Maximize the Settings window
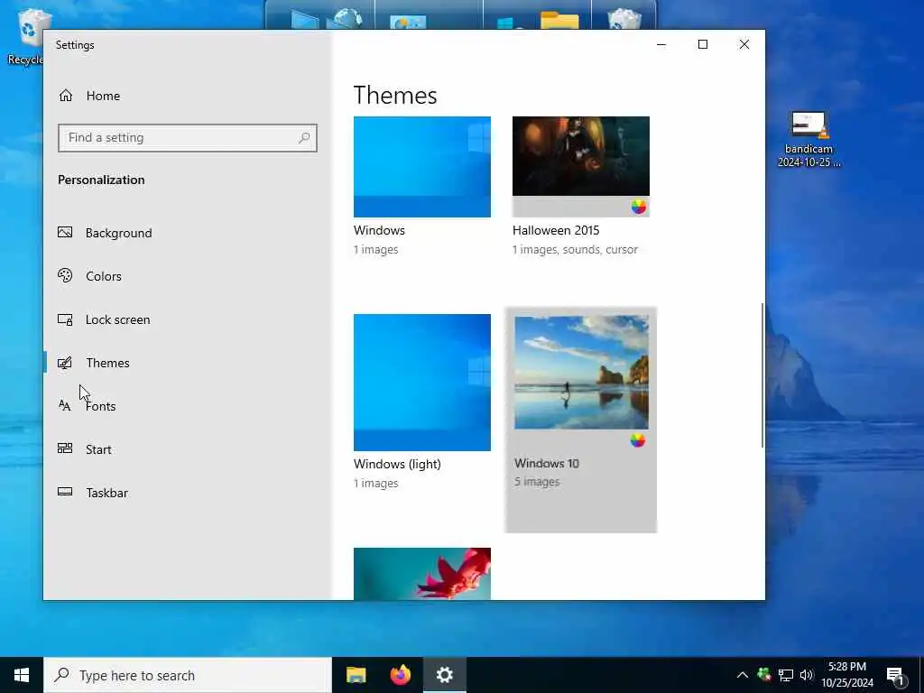Screen dimensions: 924x693 pyautogui.click(x=702, y=45)
